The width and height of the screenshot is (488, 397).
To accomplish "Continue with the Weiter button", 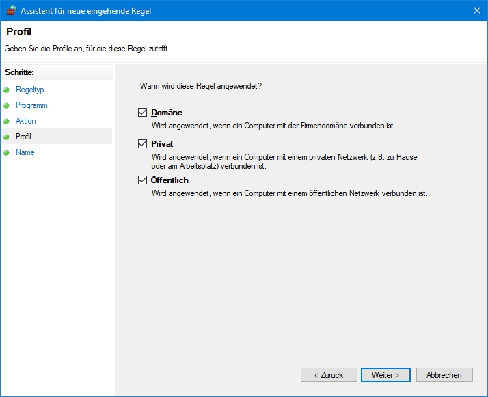I will 385,375.
